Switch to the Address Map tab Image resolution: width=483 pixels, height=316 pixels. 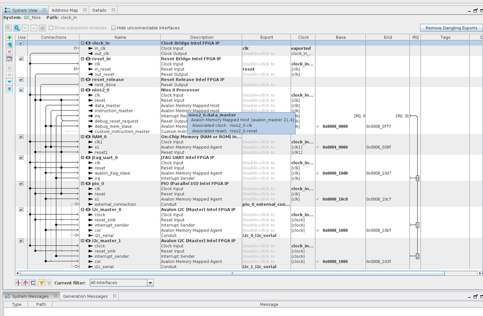[64, 10]
